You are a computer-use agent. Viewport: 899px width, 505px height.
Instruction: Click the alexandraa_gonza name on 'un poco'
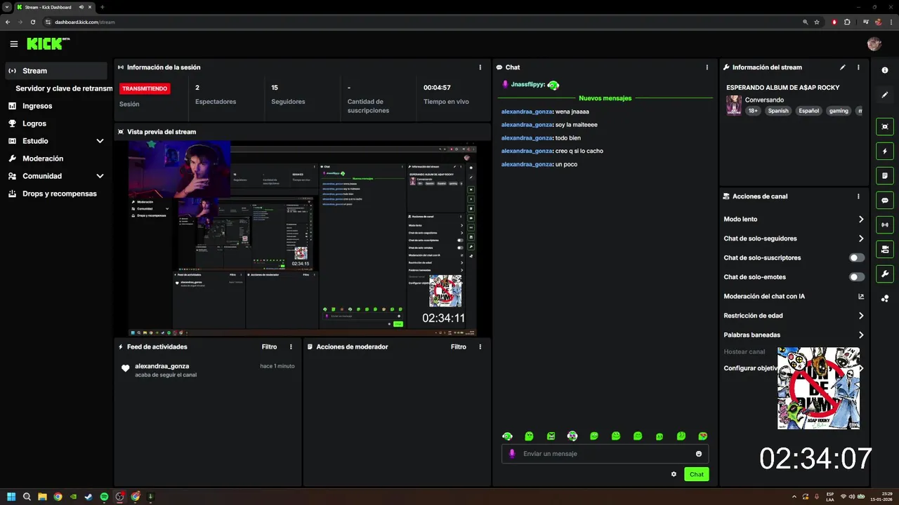pos(527,164)
